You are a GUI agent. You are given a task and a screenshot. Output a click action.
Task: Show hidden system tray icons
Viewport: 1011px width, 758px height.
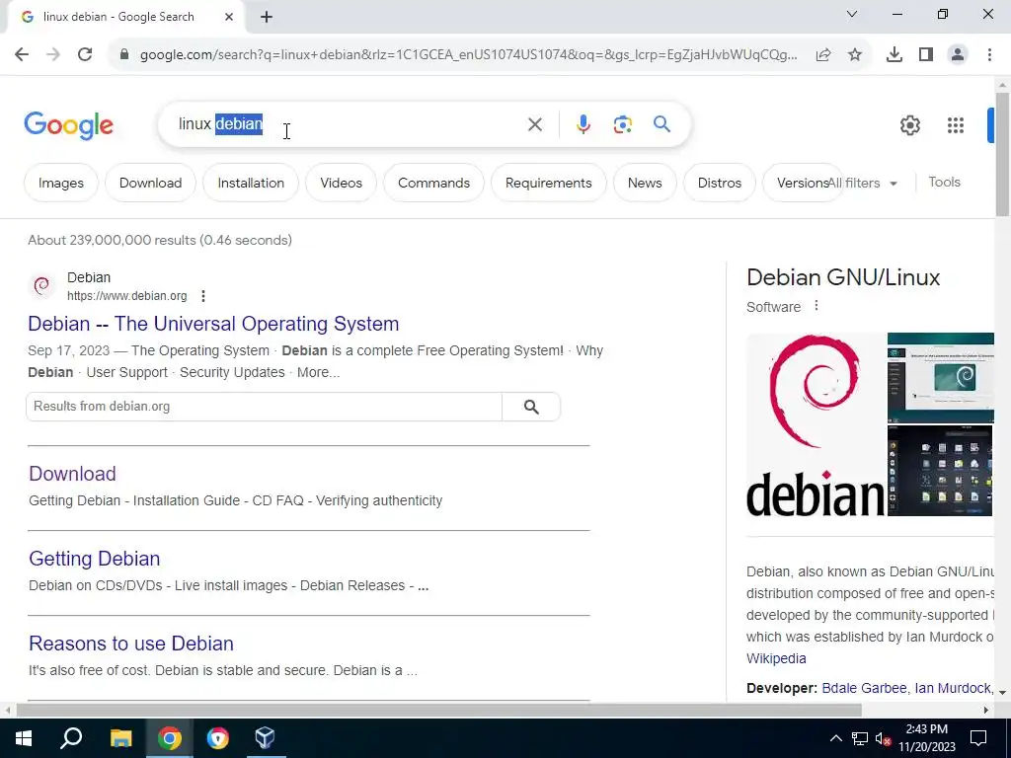[x=835, y=738]
